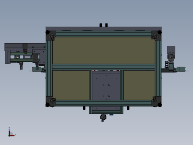Image resolution: width=193 pixels, height=145 pixels.
Task: Select the bottom-right corner bracket
Action: [156, 101]
